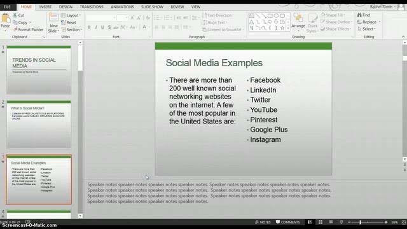The width and height of the screenshot is (407, 229).
Task: Click zoom in plus button
Action: pos(386,222)
